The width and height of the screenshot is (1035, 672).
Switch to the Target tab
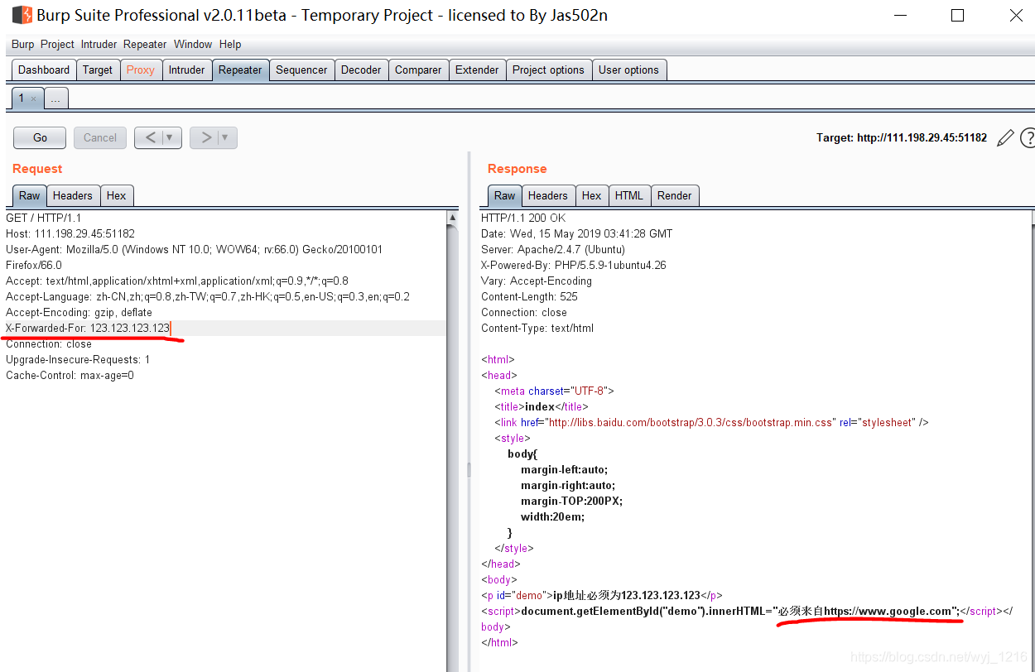pyautogui.click(x=98, y=70)
